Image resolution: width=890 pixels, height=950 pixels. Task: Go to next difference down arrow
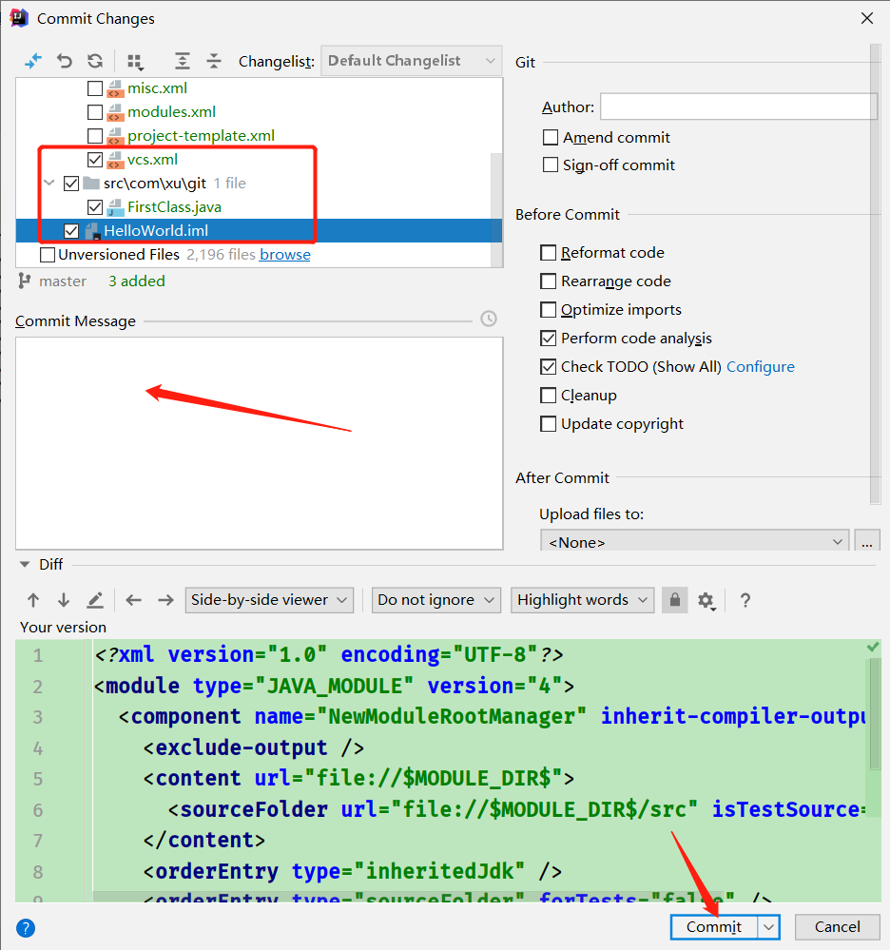(64, 600)
